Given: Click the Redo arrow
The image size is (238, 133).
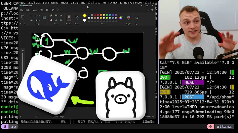Looking at the screenshot, I should tap(58, 10).
